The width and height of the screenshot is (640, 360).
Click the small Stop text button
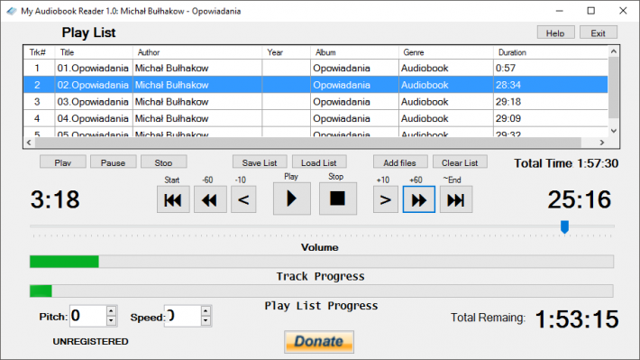point(164,162)
